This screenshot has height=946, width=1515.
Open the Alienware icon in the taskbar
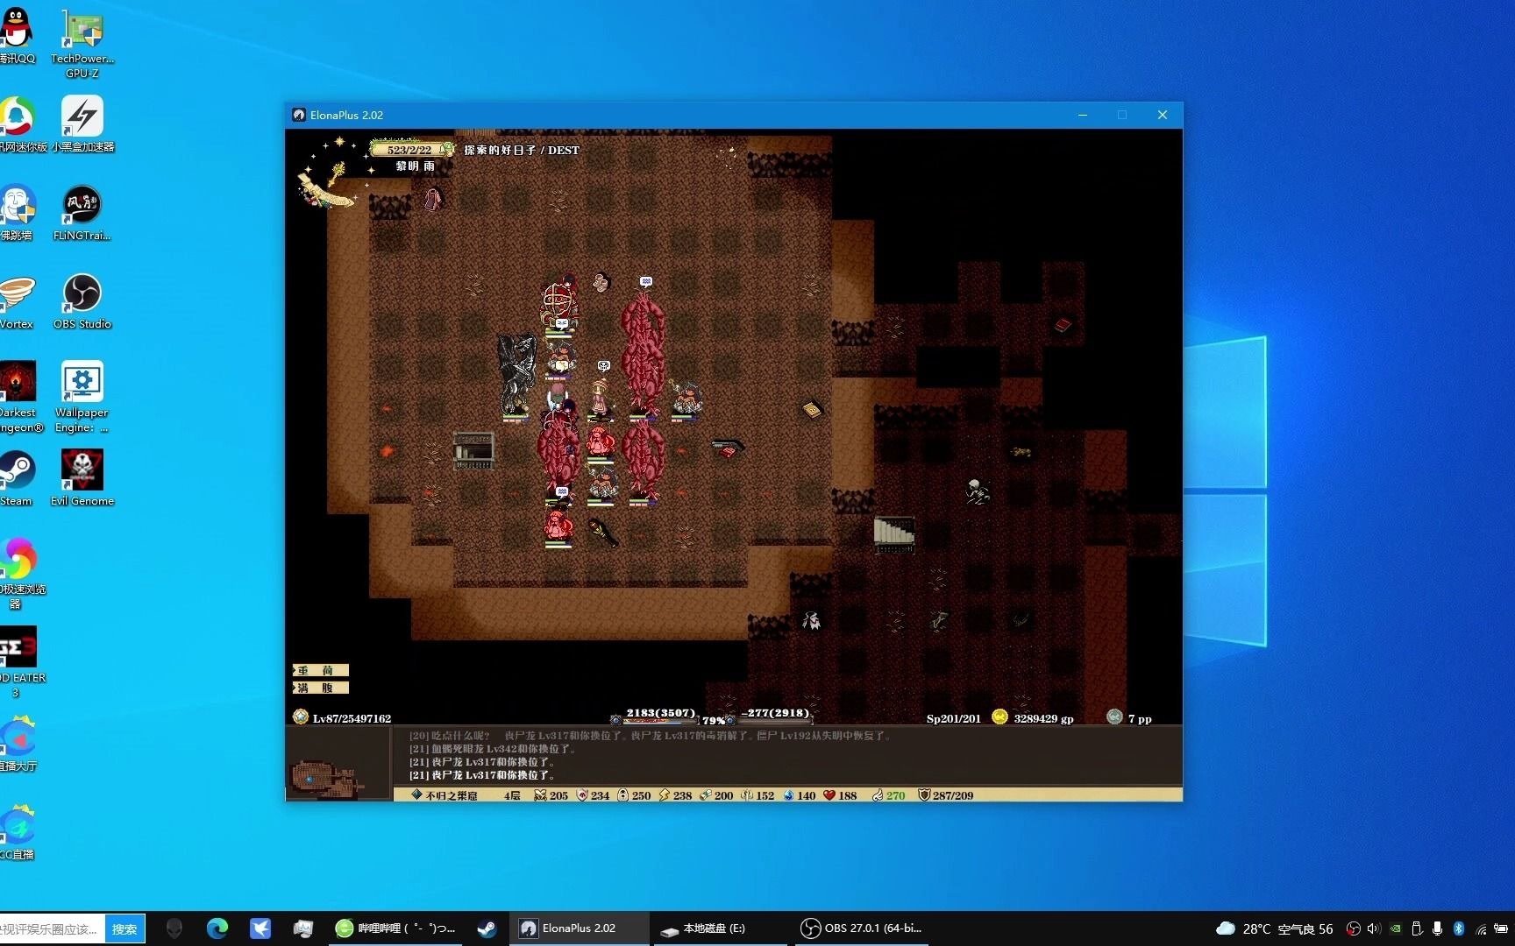(x=174, y=928)
